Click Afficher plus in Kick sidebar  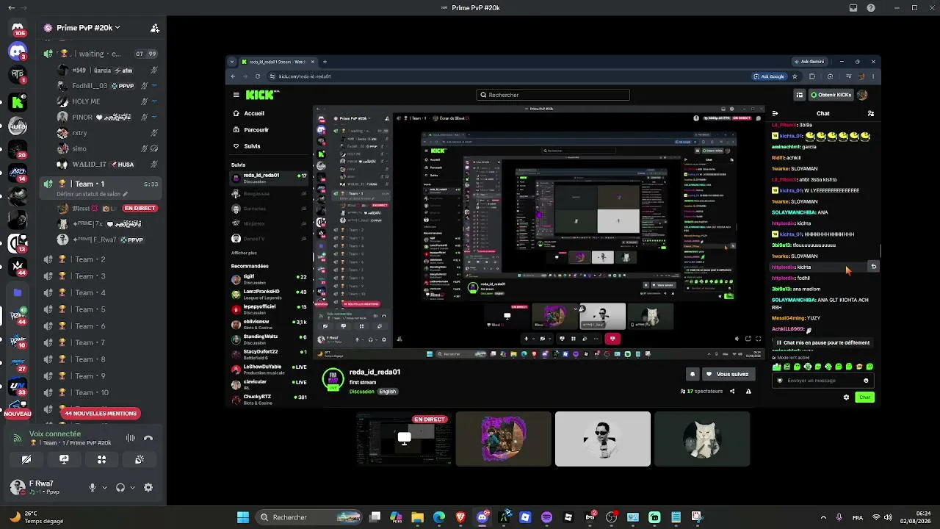pos(244,253)
